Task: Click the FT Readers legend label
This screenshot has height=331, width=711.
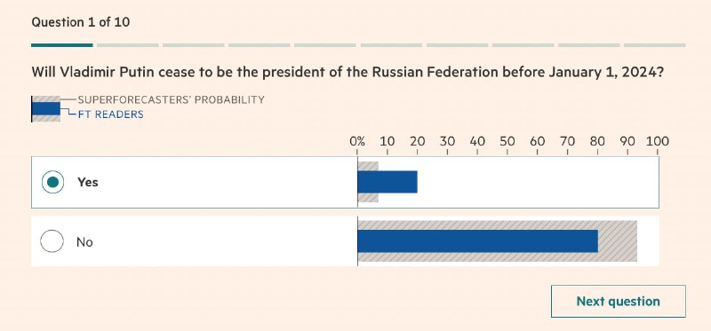Action: coord(110,114)
